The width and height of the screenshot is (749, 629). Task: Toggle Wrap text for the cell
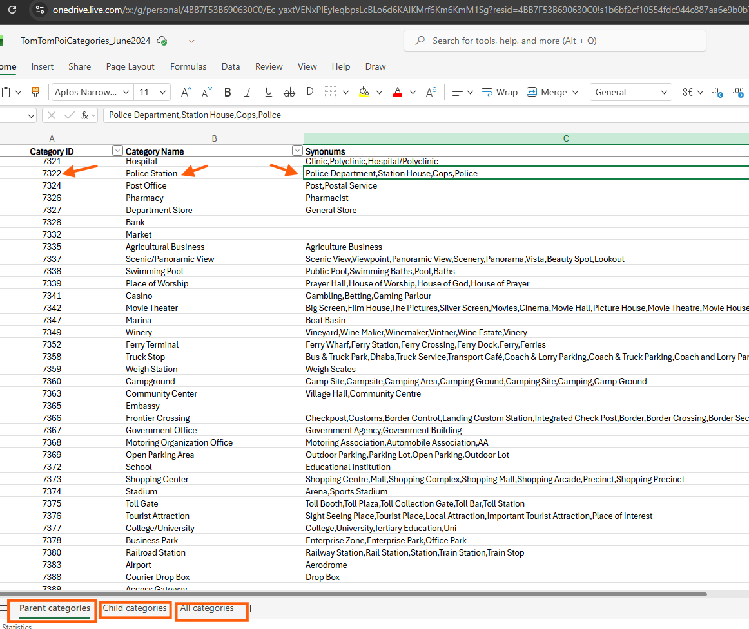pos(500,92)
